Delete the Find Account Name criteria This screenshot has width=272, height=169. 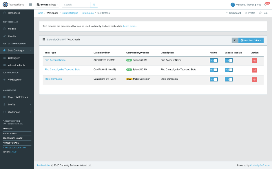(x=254, y=61)
